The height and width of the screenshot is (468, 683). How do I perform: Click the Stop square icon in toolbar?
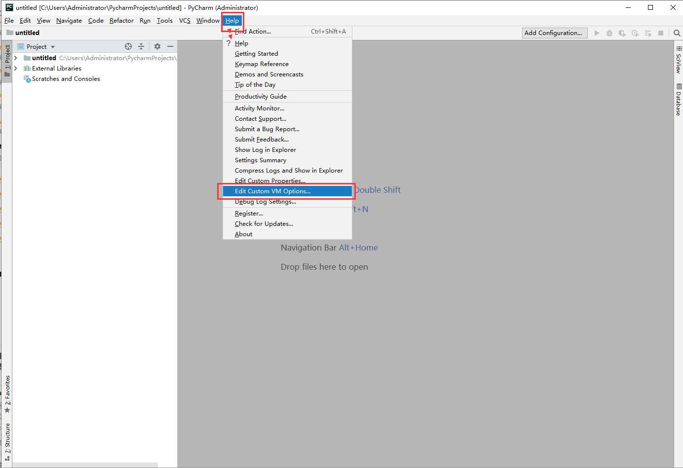pos(661,33)
